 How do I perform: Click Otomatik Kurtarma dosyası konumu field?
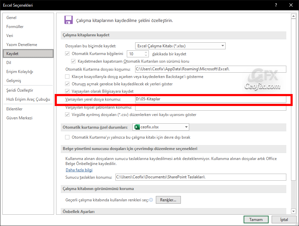coord(211,69)
